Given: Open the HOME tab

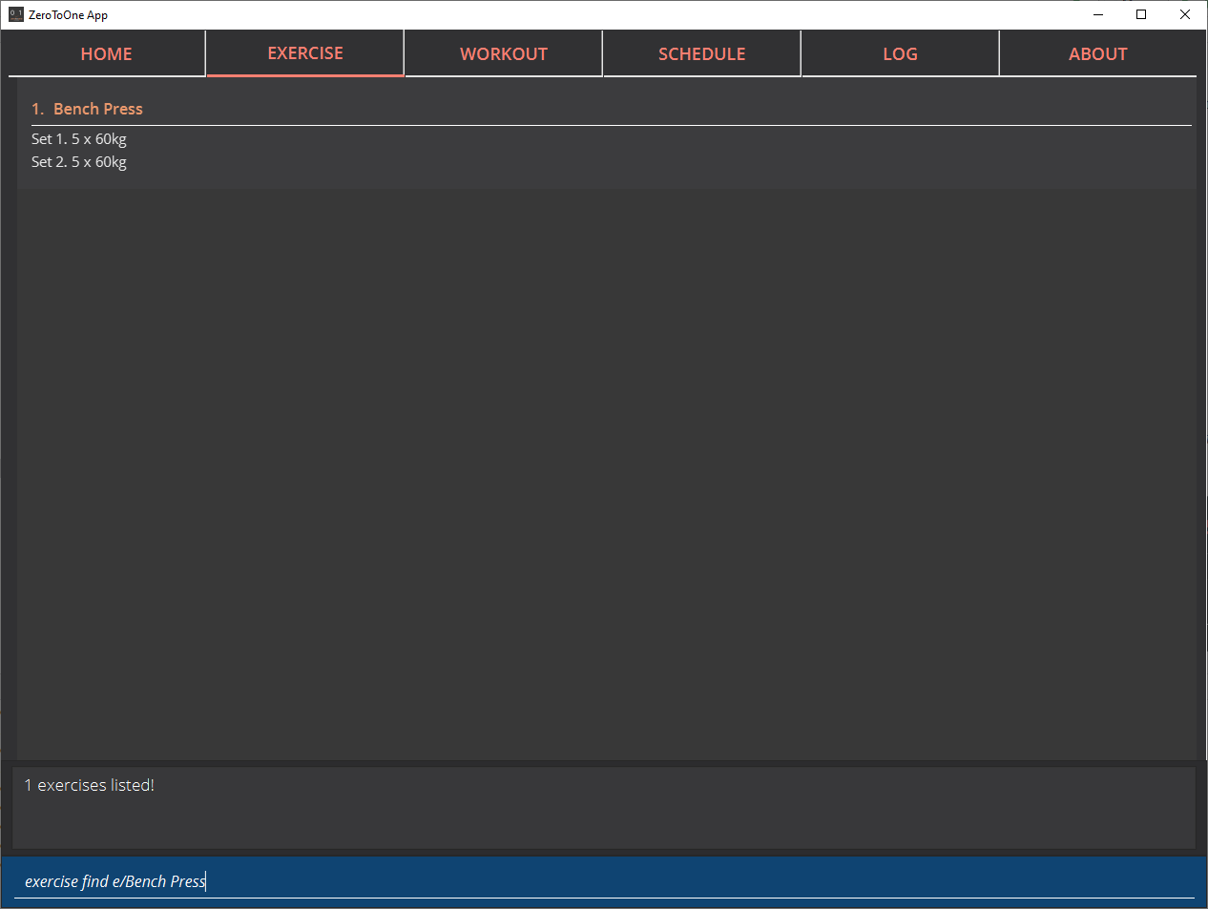Looking at the screenshot, I should 107,53.
